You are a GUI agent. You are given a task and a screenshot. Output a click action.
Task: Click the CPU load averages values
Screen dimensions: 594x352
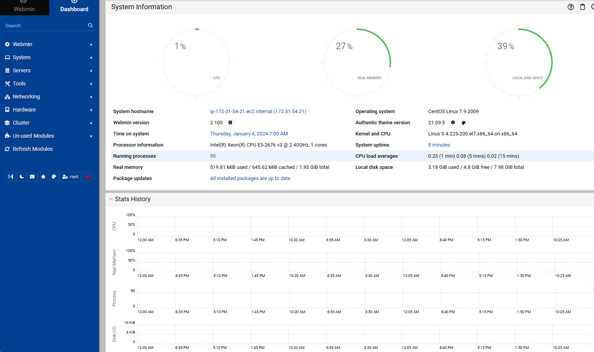click(x=474, y=156)
